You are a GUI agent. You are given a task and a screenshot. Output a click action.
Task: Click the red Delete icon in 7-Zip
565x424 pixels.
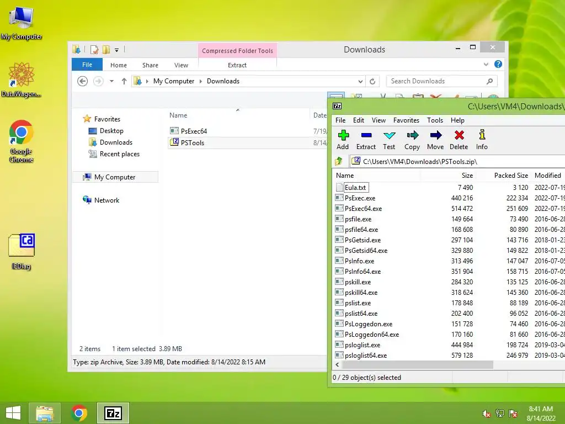(459, 140)
